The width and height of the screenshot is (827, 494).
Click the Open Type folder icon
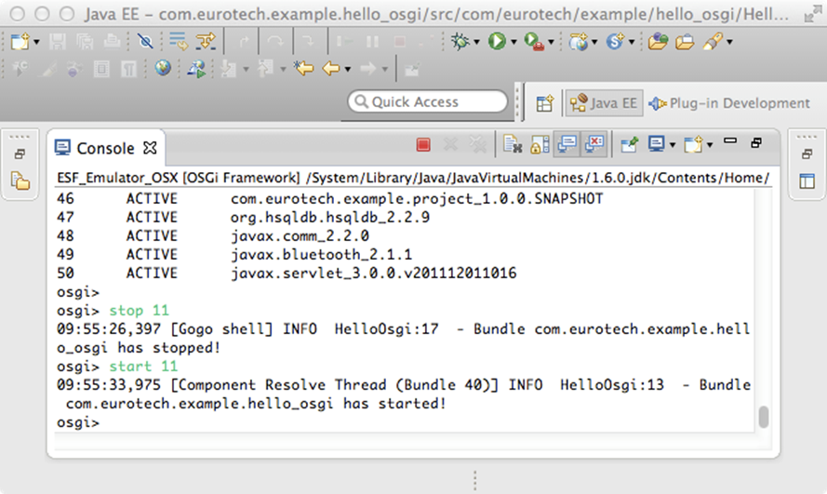point(657,41)
